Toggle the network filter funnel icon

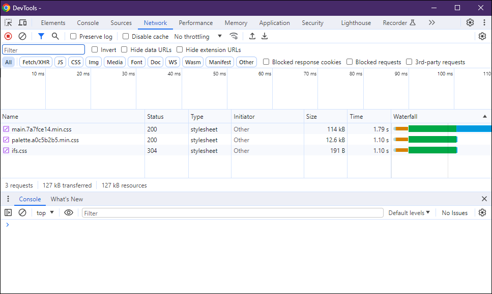[41, 36]
